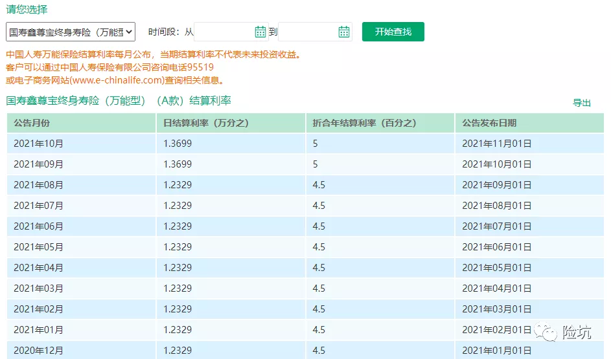Click the 95519 hotline notice line
The width and height of the screenshot is (611, 359).
tap(110, 67)
